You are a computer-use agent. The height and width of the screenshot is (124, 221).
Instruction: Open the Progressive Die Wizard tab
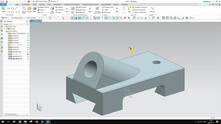point(71,4)
